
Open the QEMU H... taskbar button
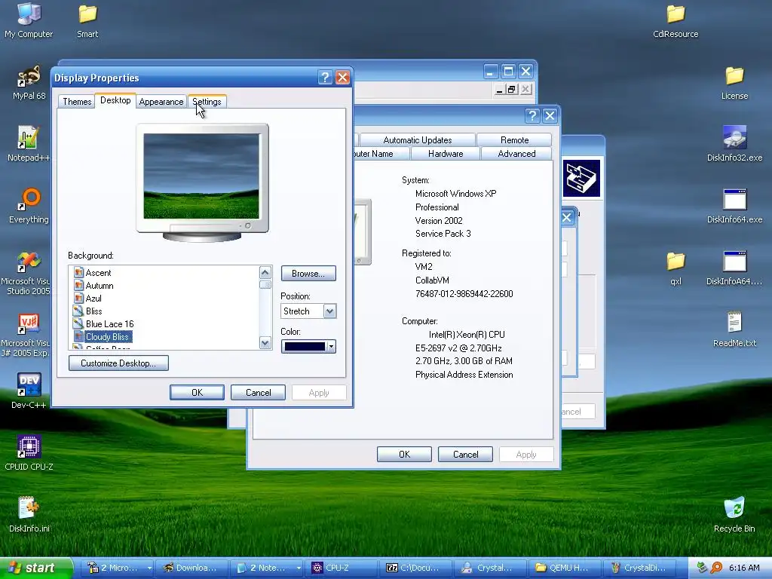pos(564,568)
